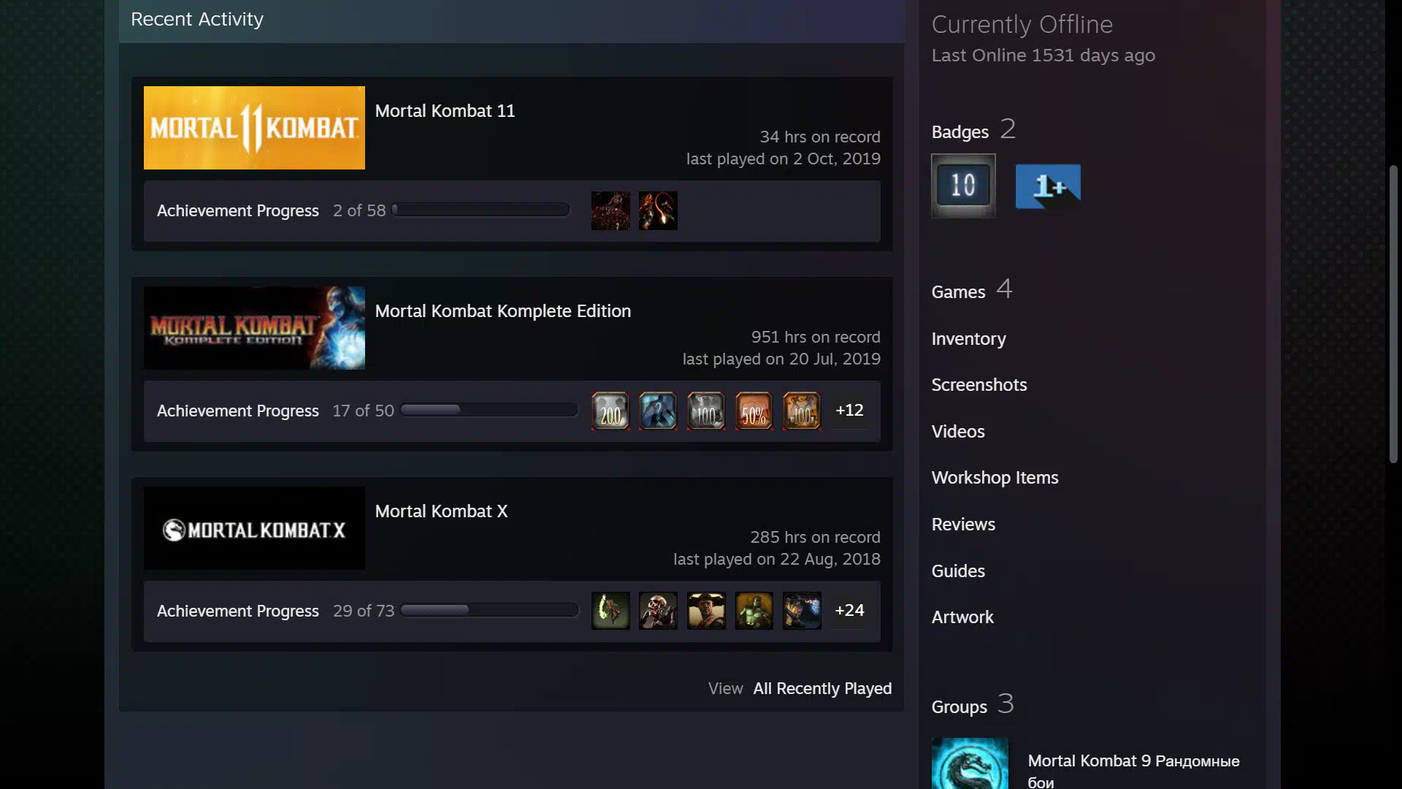Screen dimensions: 1402x789
Task: Open the Mortal Kombat 11 banner image
Action: tap(254, 128)
